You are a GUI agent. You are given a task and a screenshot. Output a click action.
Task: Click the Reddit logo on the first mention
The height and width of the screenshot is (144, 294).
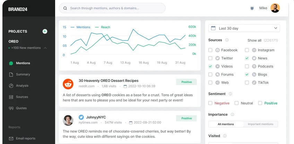click(x=68, y=84)
